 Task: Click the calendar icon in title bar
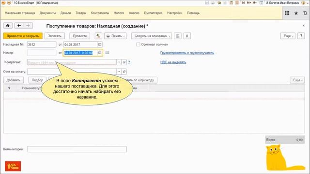(x=237, y=3)
